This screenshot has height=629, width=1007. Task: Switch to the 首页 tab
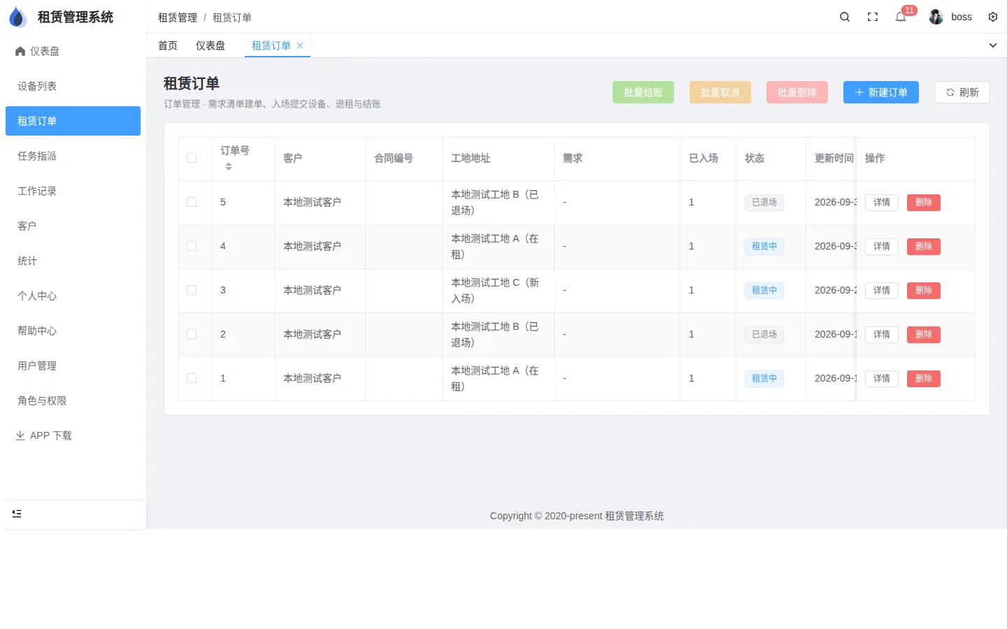coord(168,45)
